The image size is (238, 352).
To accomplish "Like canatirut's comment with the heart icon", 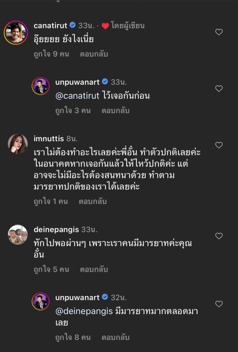I will click(x=219, y=32).
